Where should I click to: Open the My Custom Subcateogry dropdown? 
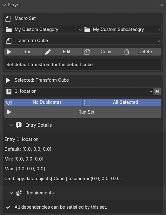coord(122,30)
